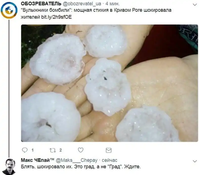
Task: Send tweet via direct message envelope icon
Action: (x=109, y=150)
